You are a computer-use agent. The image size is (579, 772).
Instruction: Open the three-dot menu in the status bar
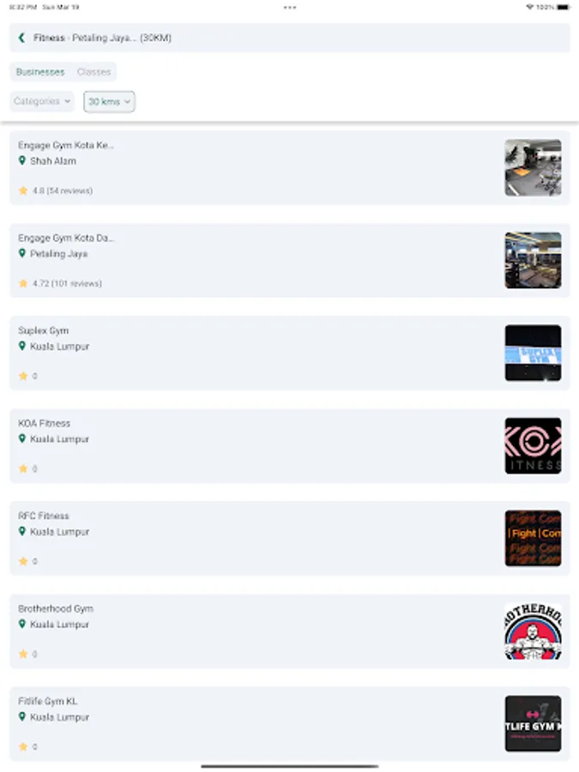tap(290, 8)
